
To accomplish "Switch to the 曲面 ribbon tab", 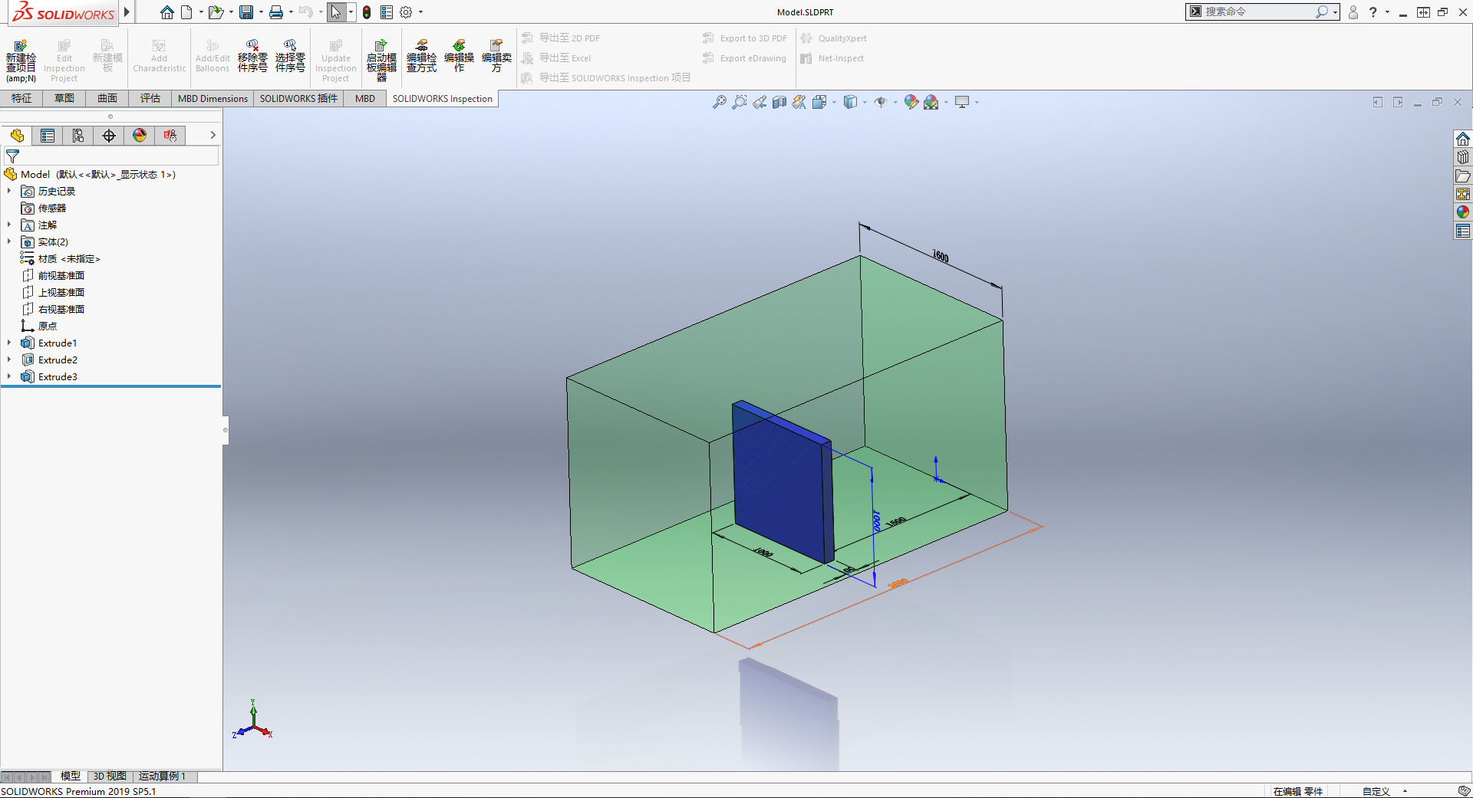I will [x=107, y=98].
